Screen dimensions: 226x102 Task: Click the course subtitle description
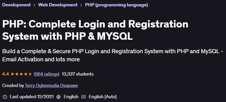[113, 55]
